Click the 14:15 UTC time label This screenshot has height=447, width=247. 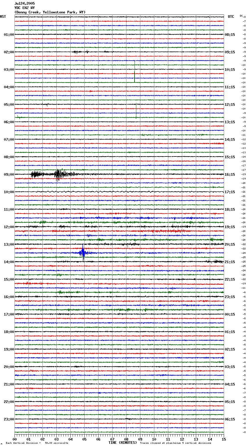[x=230, y=140]
